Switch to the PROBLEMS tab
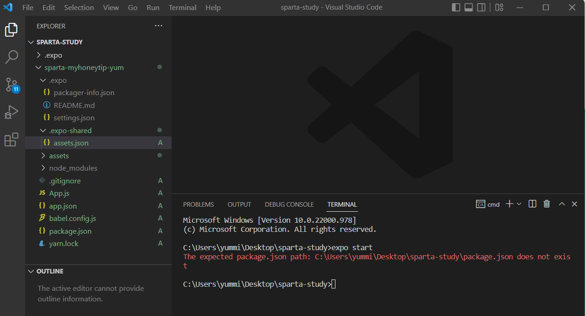Image resolution: width=585 pixels, height=316 pixels. (x=198, y=204)
